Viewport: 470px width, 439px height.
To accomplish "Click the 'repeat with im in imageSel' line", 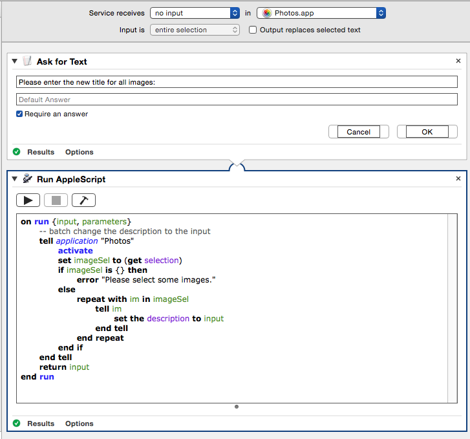I will coord(133,299).
